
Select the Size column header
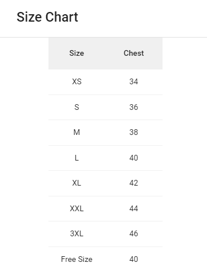76,53
